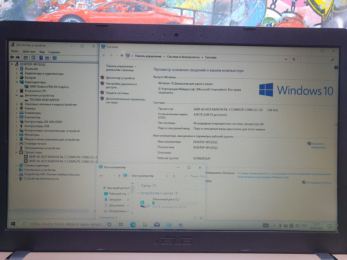
Task: Select Сетевые адаптеры tree item
Action: [36, 165]
